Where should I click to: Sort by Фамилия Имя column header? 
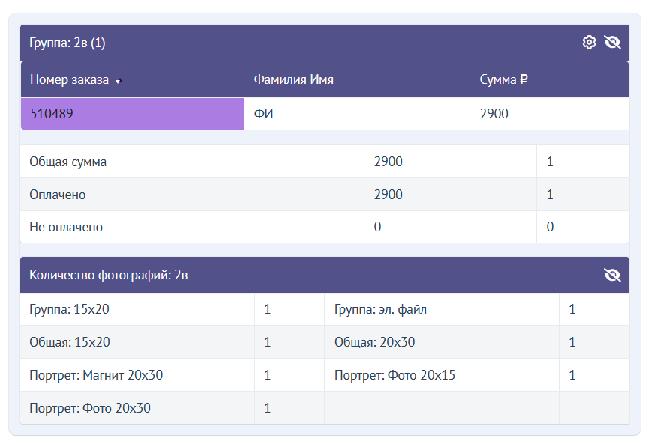click(293, 79)
